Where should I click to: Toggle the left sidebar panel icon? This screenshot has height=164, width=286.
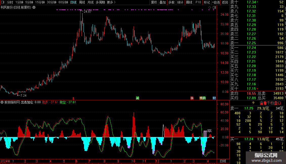click(x=3, y=2)
